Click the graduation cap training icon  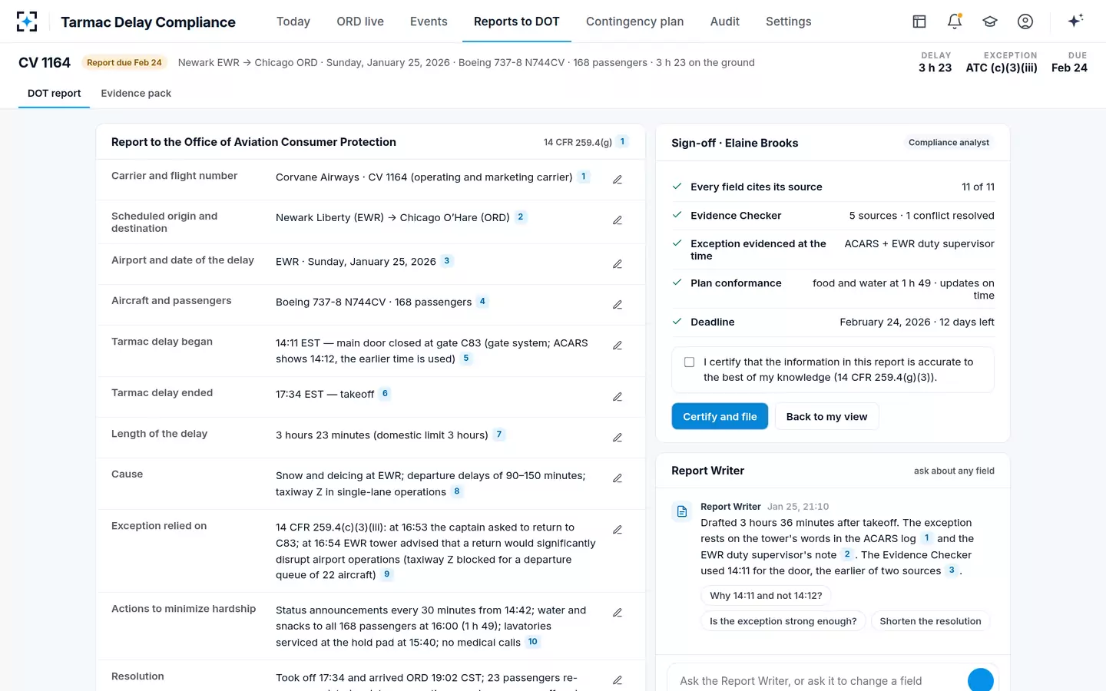(990, 21)
